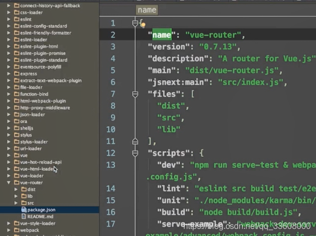This screenshot has height=236, width=316.
Task: Collapse the files array fold marker on line 7
Action: (x=135, y=94)
